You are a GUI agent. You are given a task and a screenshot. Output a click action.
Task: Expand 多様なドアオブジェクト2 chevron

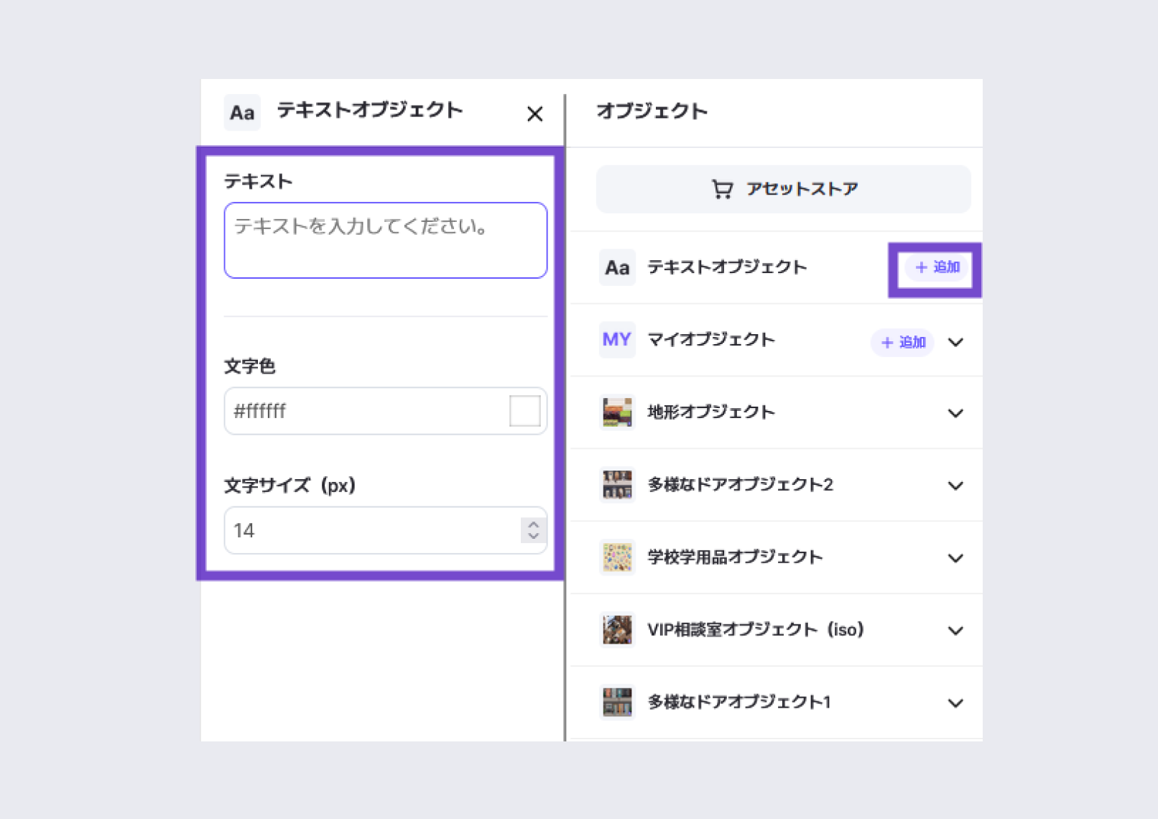(955, 486)
